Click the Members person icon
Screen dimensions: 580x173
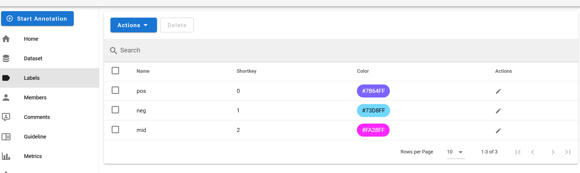6,97
